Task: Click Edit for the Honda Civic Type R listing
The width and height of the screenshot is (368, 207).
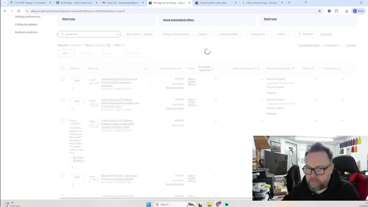Action: pyautogui.click(x=77, y=80)
